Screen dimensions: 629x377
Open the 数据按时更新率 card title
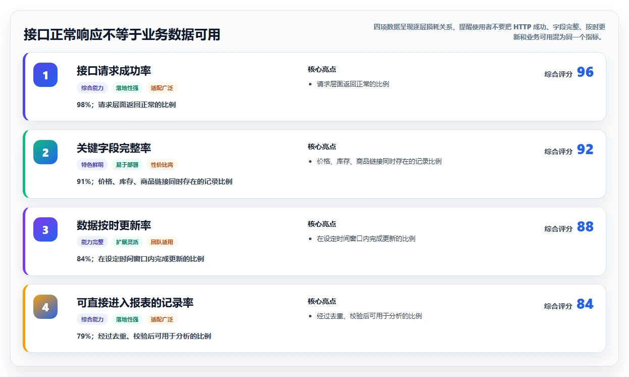(x=114, y=225)
